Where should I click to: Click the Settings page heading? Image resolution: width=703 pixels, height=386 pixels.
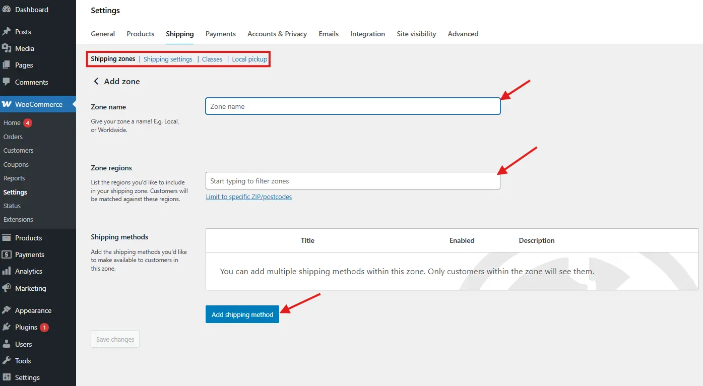point(105,10)
